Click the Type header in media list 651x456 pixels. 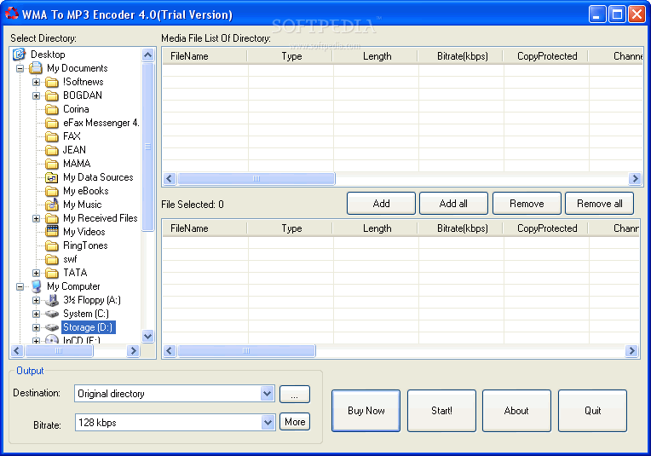click(x=291, y=56)
